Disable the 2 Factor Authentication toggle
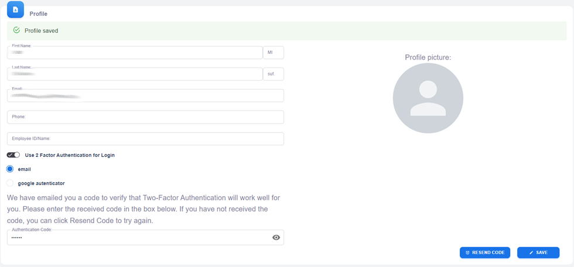The width and height of the screenshot is (574, 267). (x=13, y=155)
